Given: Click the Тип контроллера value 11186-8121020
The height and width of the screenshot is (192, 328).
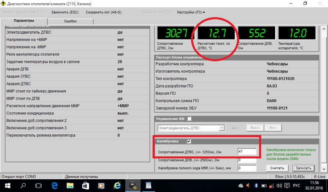Looking at the screenshot, I should click(x=280, y=79).
